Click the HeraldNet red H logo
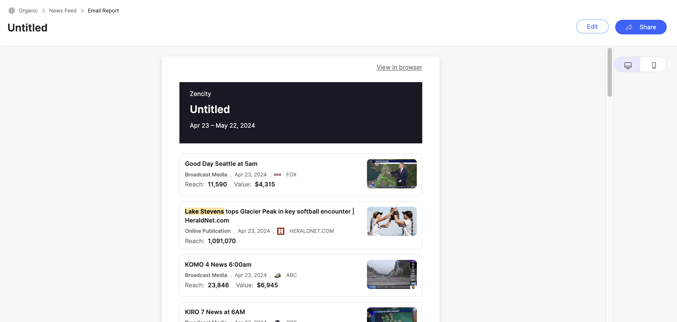Screen dimensions: 677x322 point(281,231)
